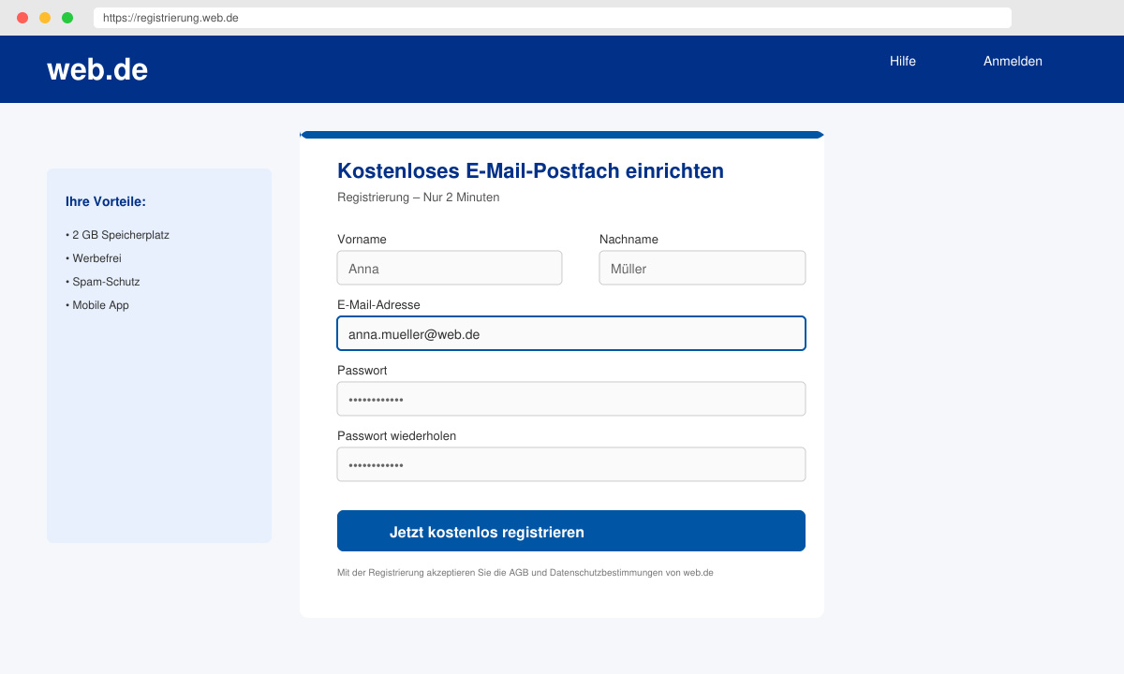
Task: Click Jetzt kostenlos registrieren button
Action: pos(571,531)
